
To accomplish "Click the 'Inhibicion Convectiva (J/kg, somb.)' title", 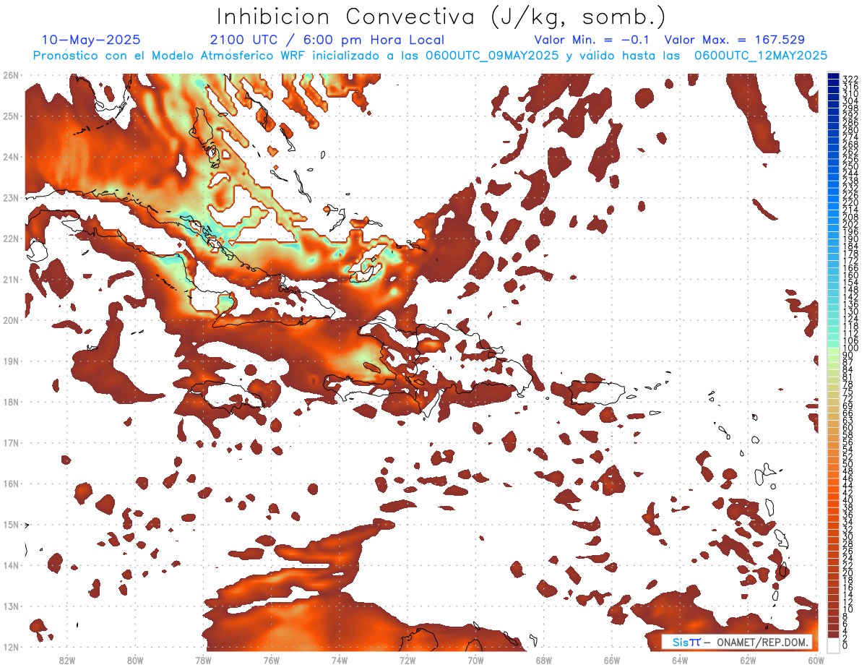I will [x=441, y=17].
